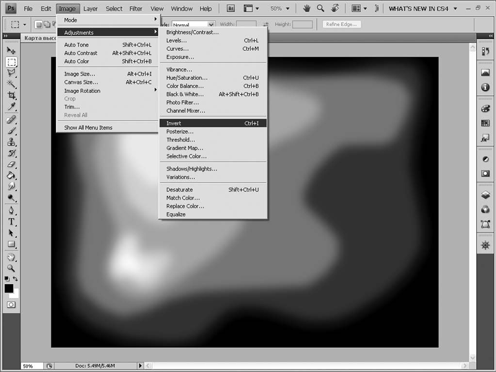The image size is (496, 372).
Task: Select the Lasso tool
Action: coord(11,73)
